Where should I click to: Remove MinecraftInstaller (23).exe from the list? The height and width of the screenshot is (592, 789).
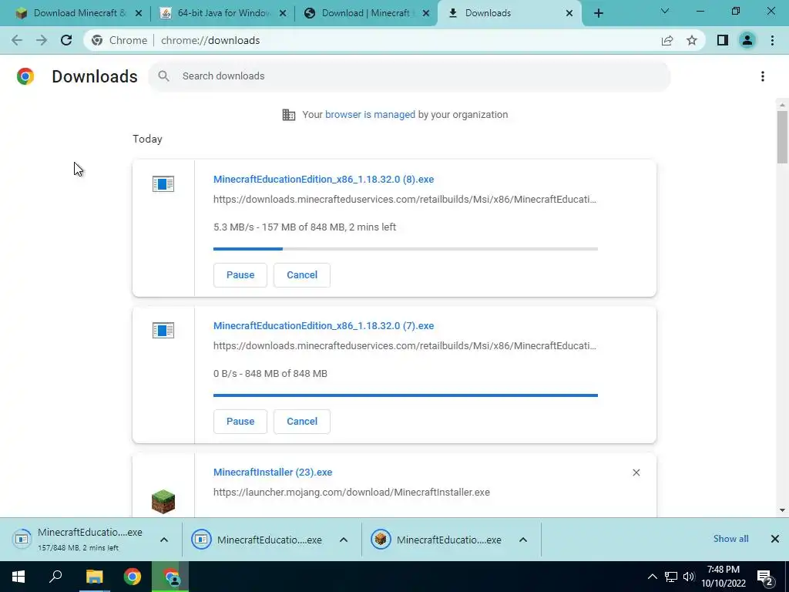point(636,473)
